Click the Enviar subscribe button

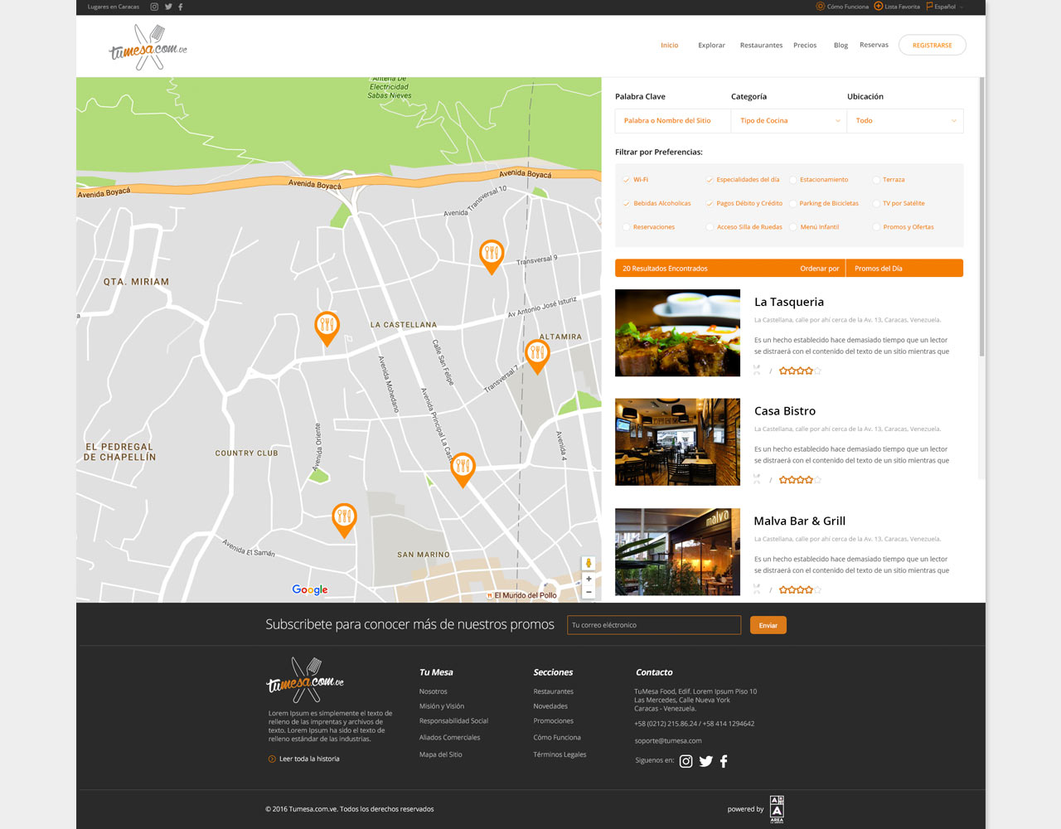(768, 625)
